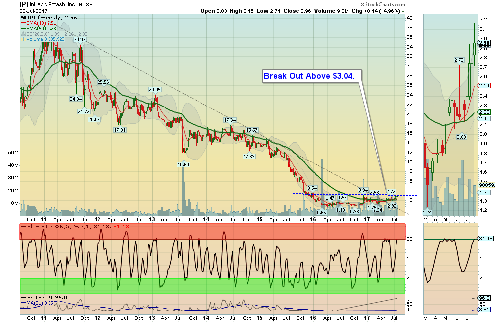Click the Chg +0.14 (+4.96%) value
Viewport: 495px width, 322px height.
tap(376, 11)
